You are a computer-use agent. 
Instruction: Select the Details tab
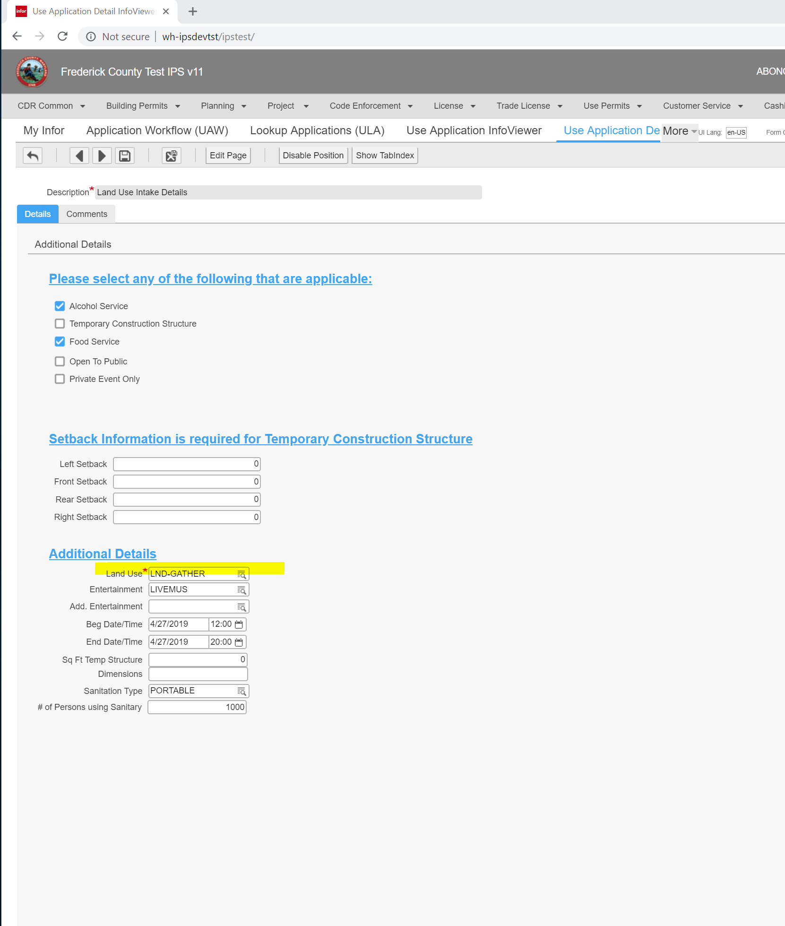[38, 214]
